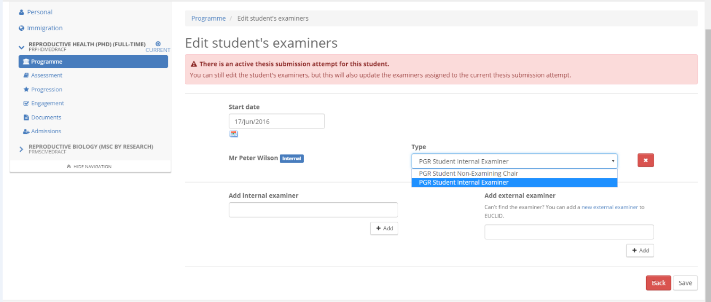
Task: Select the Programme navigation item
Action: pyautogui.click(x=93, y=62)
